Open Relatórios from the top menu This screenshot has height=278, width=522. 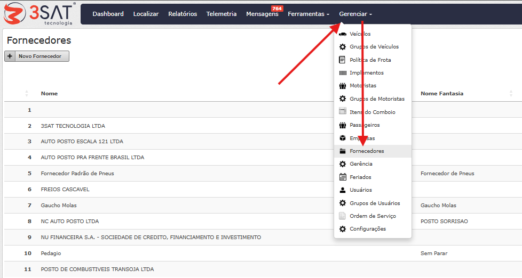pyautogui.click(x=183, y=14)
